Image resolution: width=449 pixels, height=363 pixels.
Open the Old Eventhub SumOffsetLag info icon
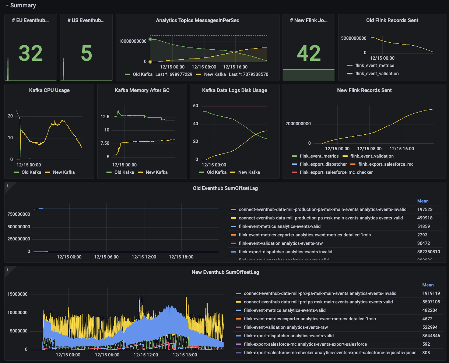point(7,186)
